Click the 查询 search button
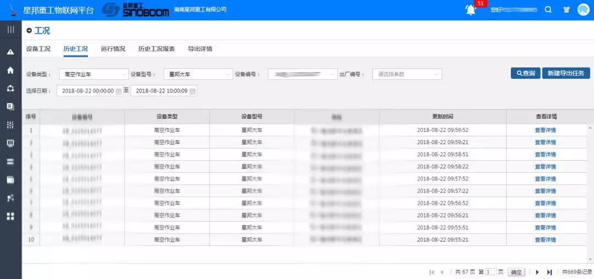The width and height of the screenshot is (594, 279). pos(526,73)
